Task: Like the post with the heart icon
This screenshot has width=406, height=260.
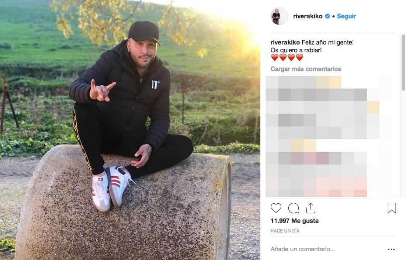Action: click(276, 208)
